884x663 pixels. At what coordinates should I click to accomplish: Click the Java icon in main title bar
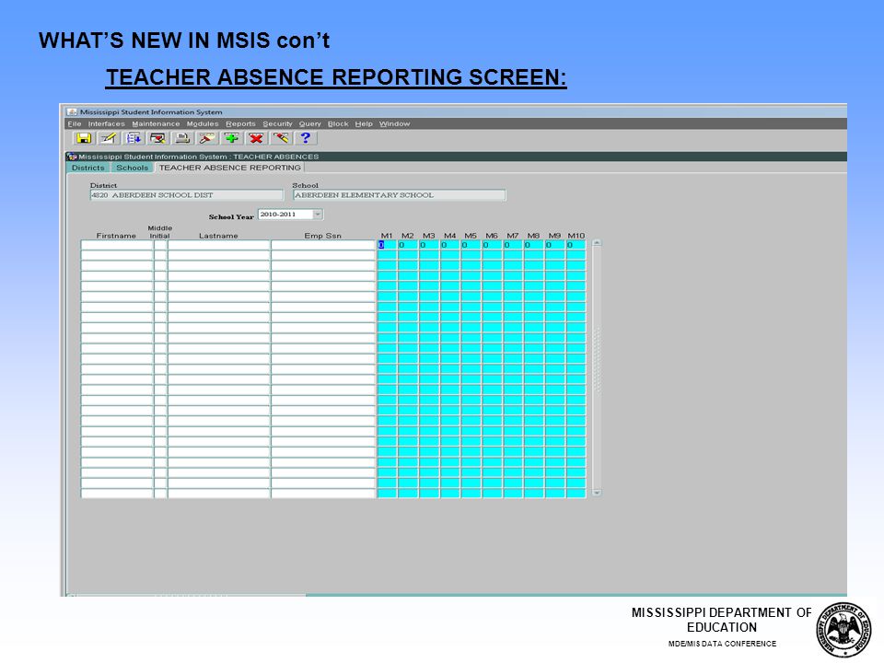pos(72,111)
